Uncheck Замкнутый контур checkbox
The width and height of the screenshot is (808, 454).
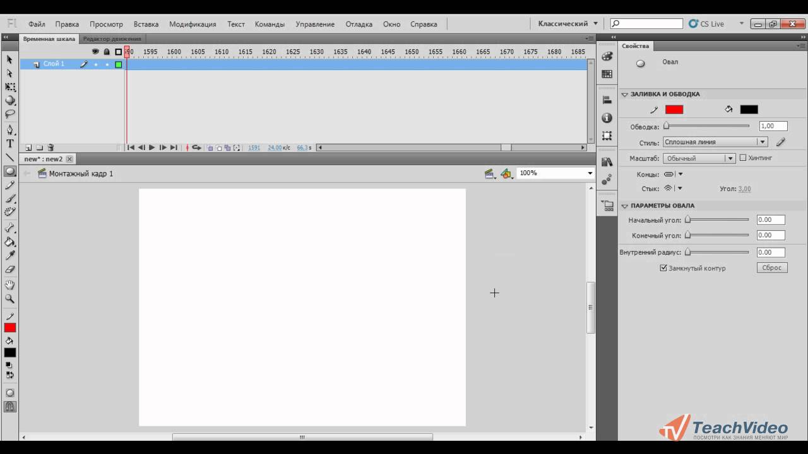tap(663, 268)
